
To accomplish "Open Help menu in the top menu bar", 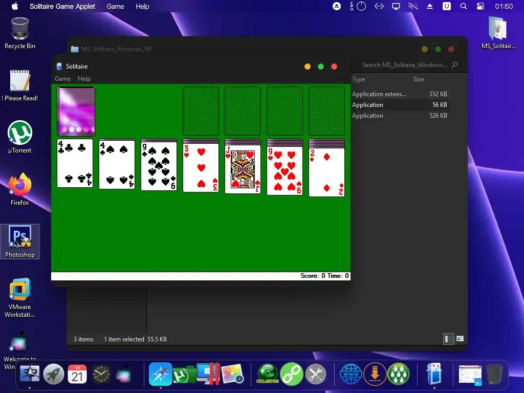I will 142,6.
